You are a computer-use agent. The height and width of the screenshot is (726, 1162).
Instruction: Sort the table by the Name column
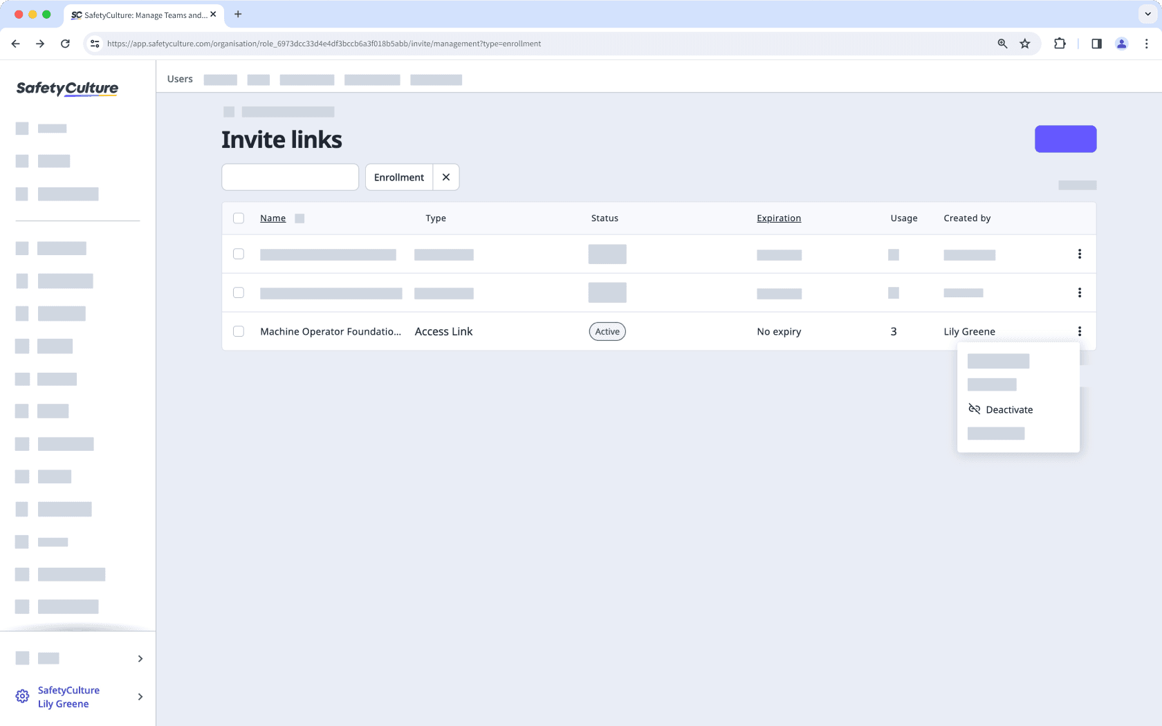click(273, 218)
